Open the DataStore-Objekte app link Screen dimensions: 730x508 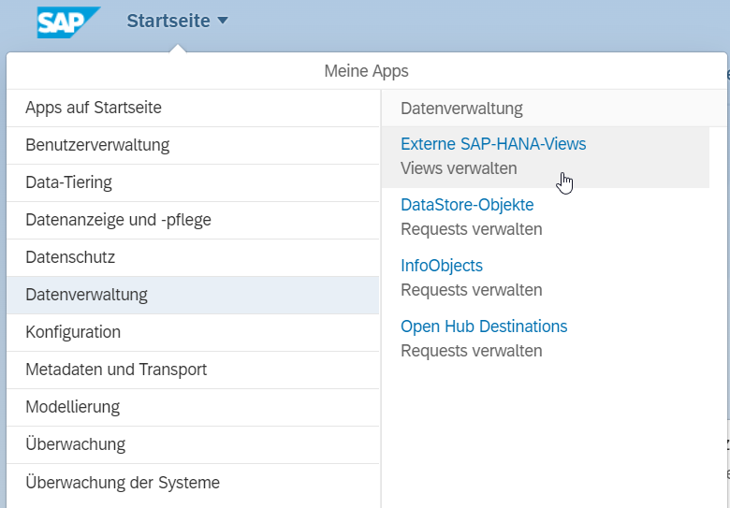coord(467,205)
